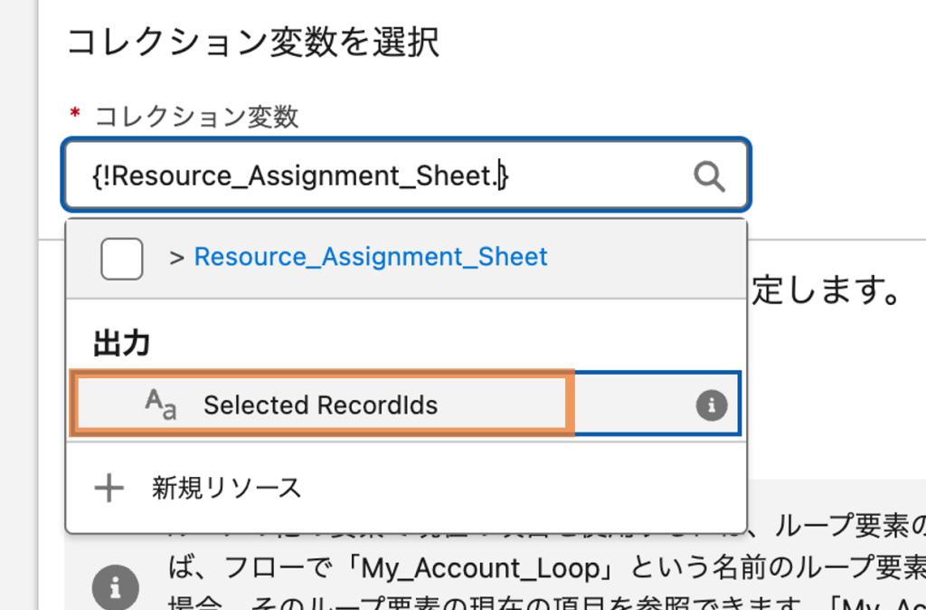Click the Aa text type icon
This screenshot has width=926, height=610.
(x=161, y=404)
